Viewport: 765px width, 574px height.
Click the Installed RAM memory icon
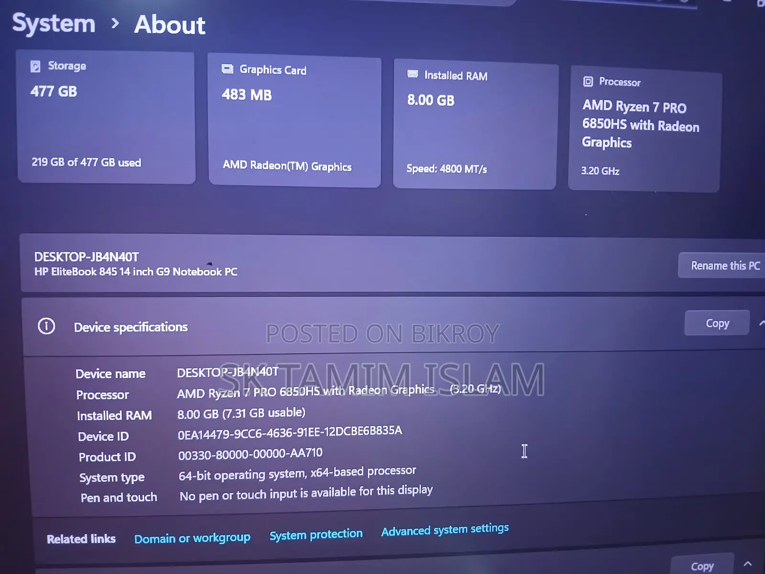(412, 74)
